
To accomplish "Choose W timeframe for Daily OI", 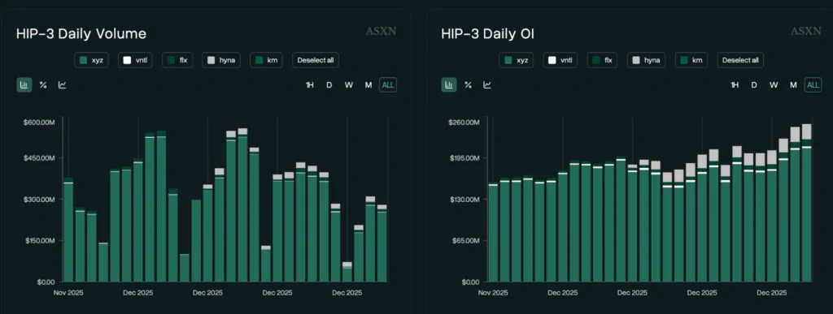I will point(774,85).
